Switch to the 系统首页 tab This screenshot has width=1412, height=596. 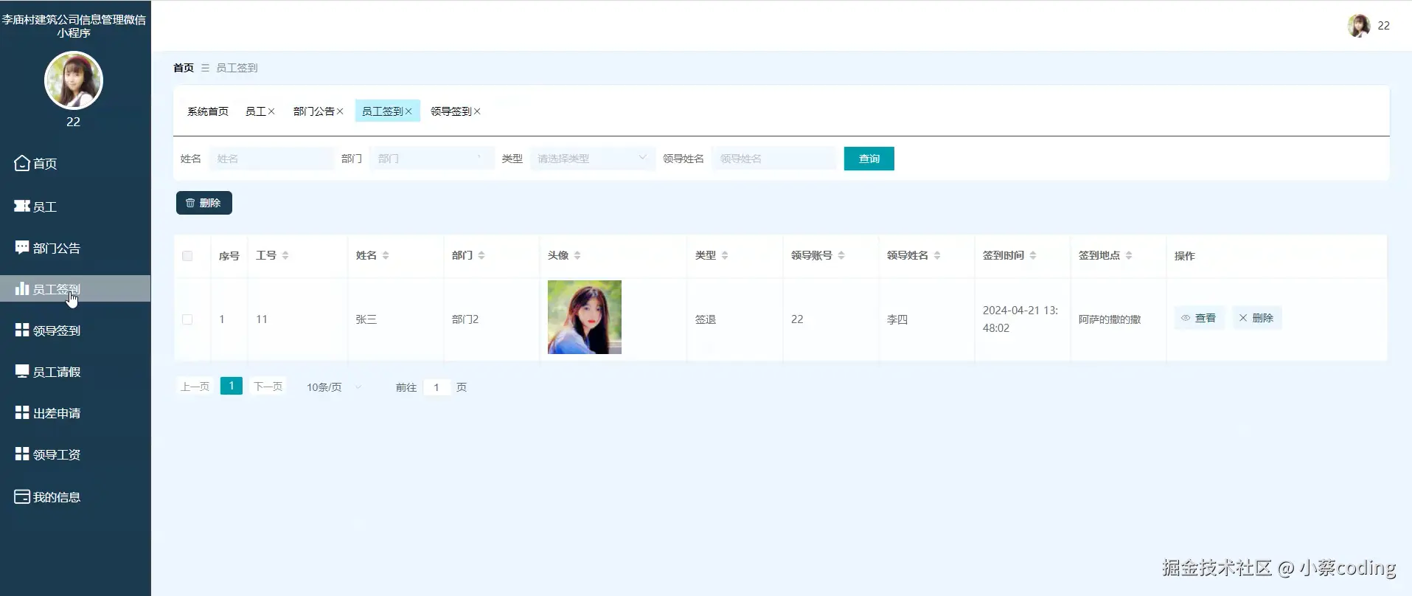pyautogui.click(x=208, y=111)
